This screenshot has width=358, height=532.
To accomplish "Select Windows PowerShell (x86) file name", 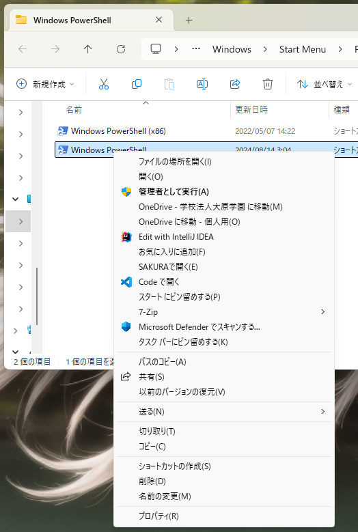I will pyautogui.click(x=118, y=131).
